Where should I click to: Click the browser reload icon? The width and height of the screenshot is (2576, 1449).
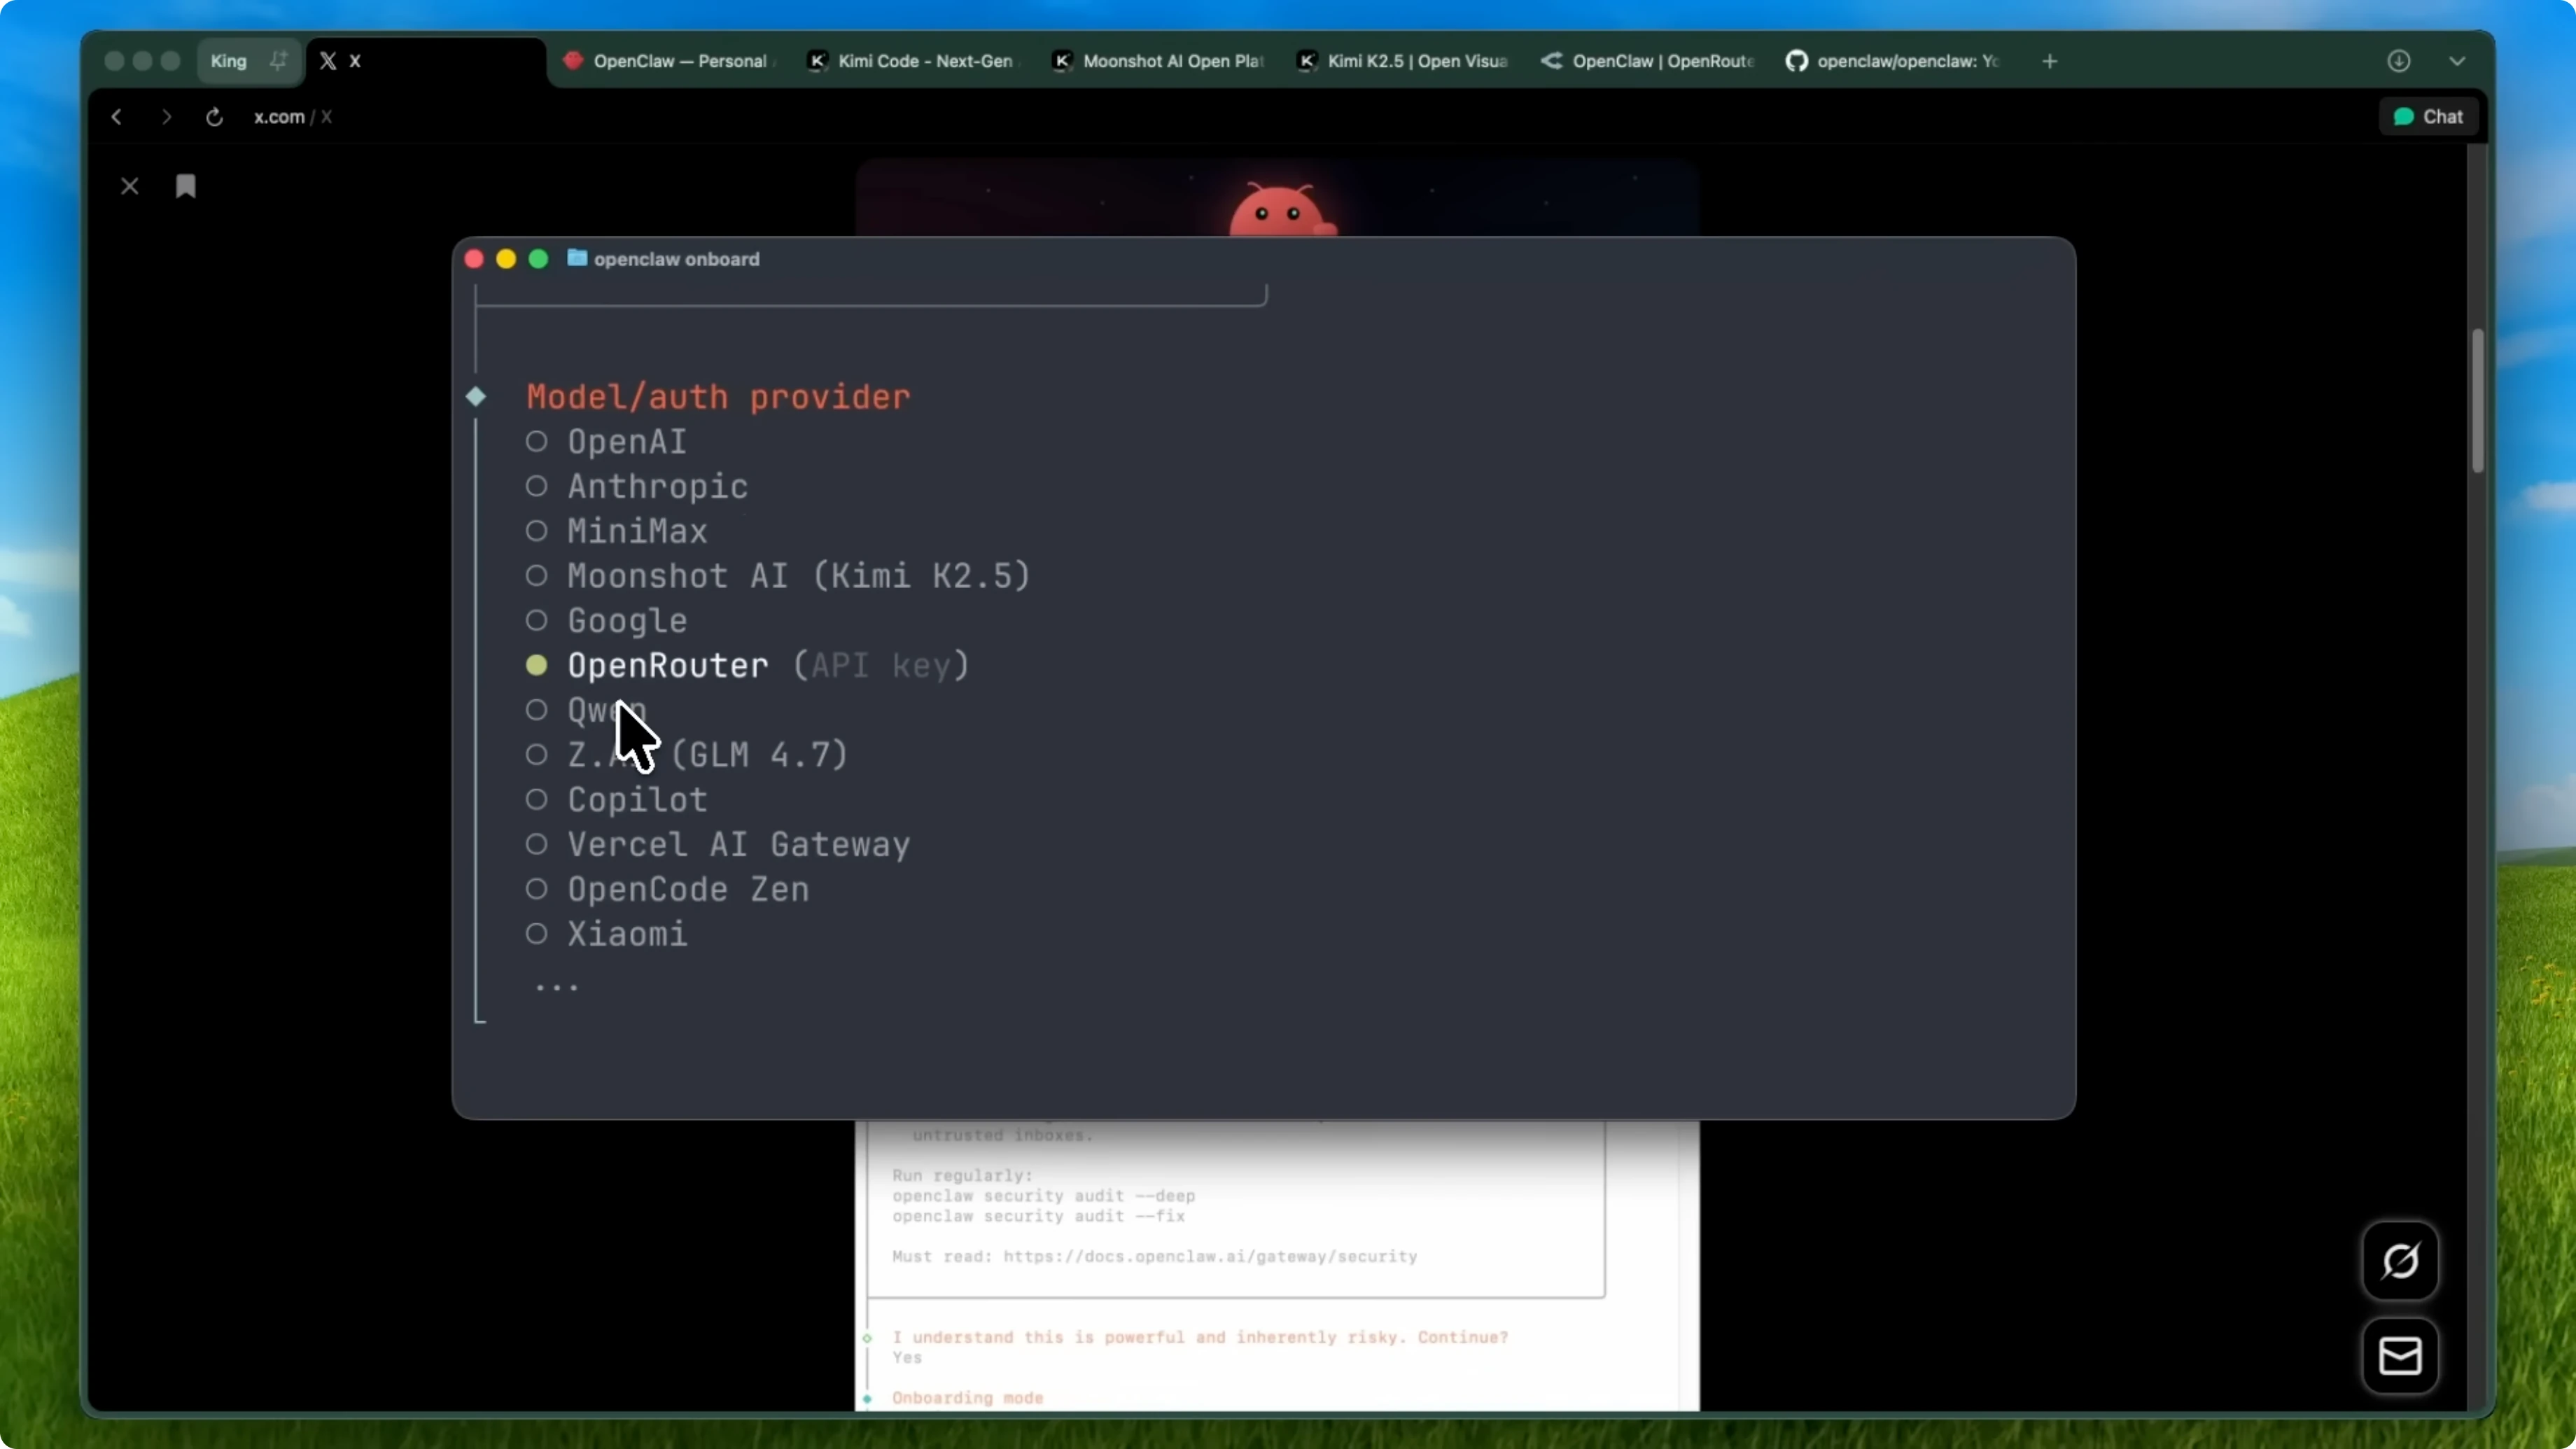213,117
